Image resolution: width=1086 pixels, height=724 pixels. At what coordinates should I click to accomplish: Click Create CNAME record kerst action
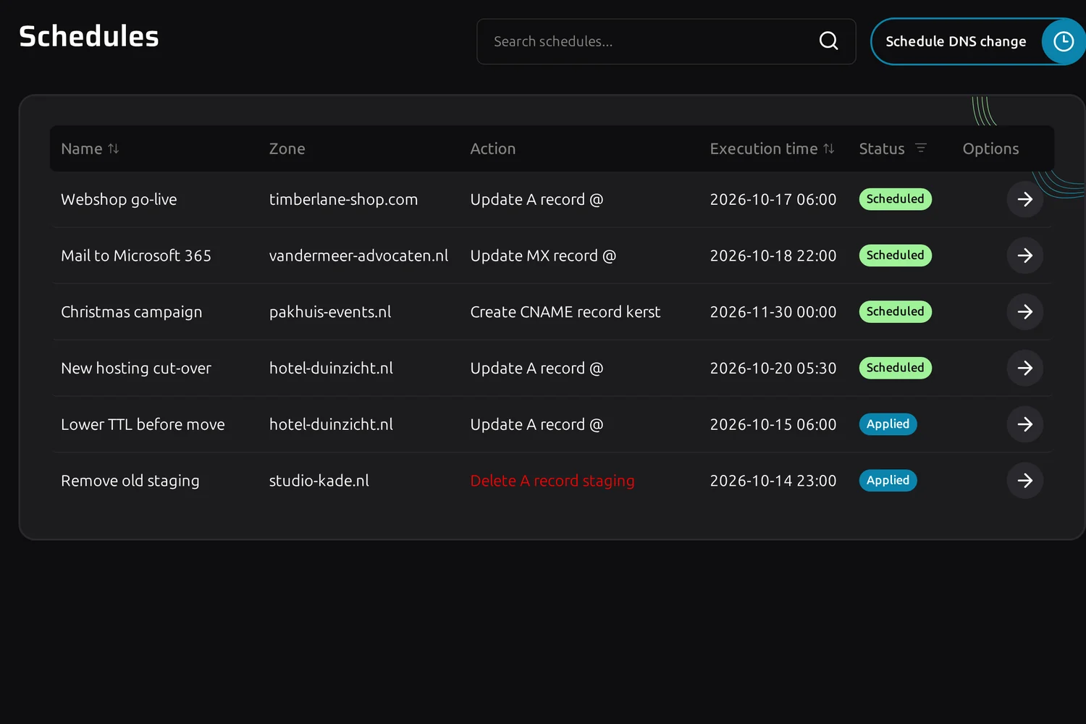(565, 312)
